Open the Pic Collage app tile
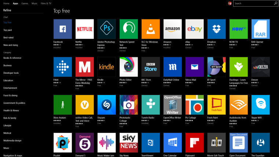 195,105
